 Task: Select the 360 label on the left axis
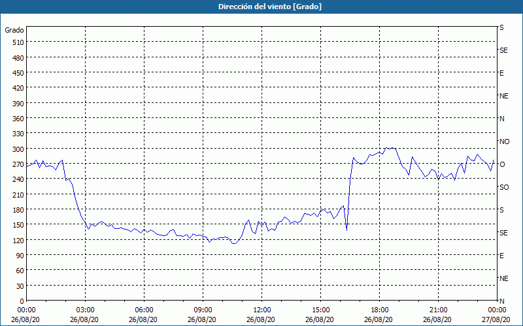point(18,119)
